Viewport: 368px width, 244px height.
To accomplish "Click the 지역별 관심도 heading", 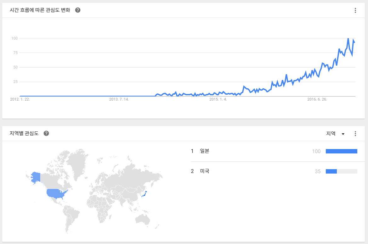I will click(24, 133).
